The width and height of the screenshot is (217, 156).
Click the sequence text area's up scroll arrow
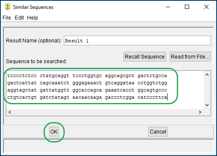point(207,75)
